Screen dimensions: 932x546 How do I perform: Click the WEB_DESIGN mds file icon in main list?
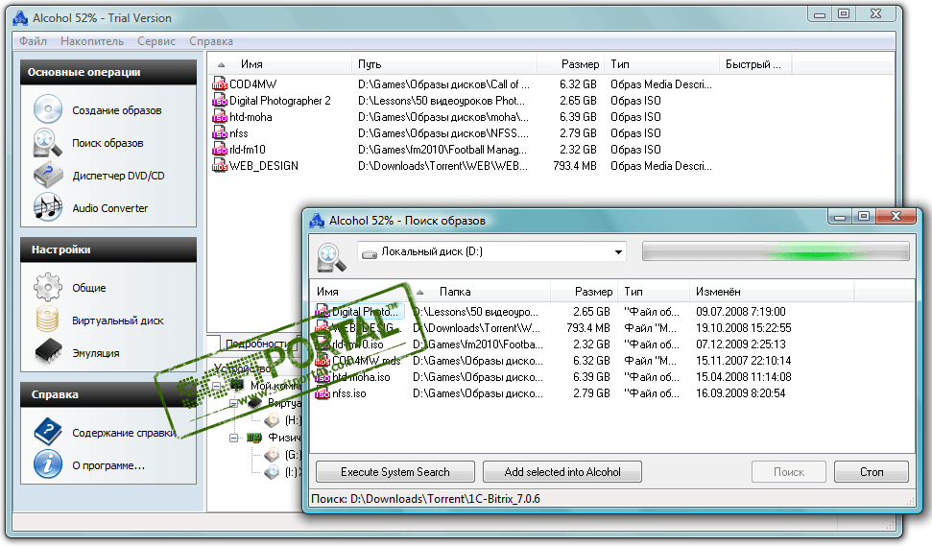[220, 166]
